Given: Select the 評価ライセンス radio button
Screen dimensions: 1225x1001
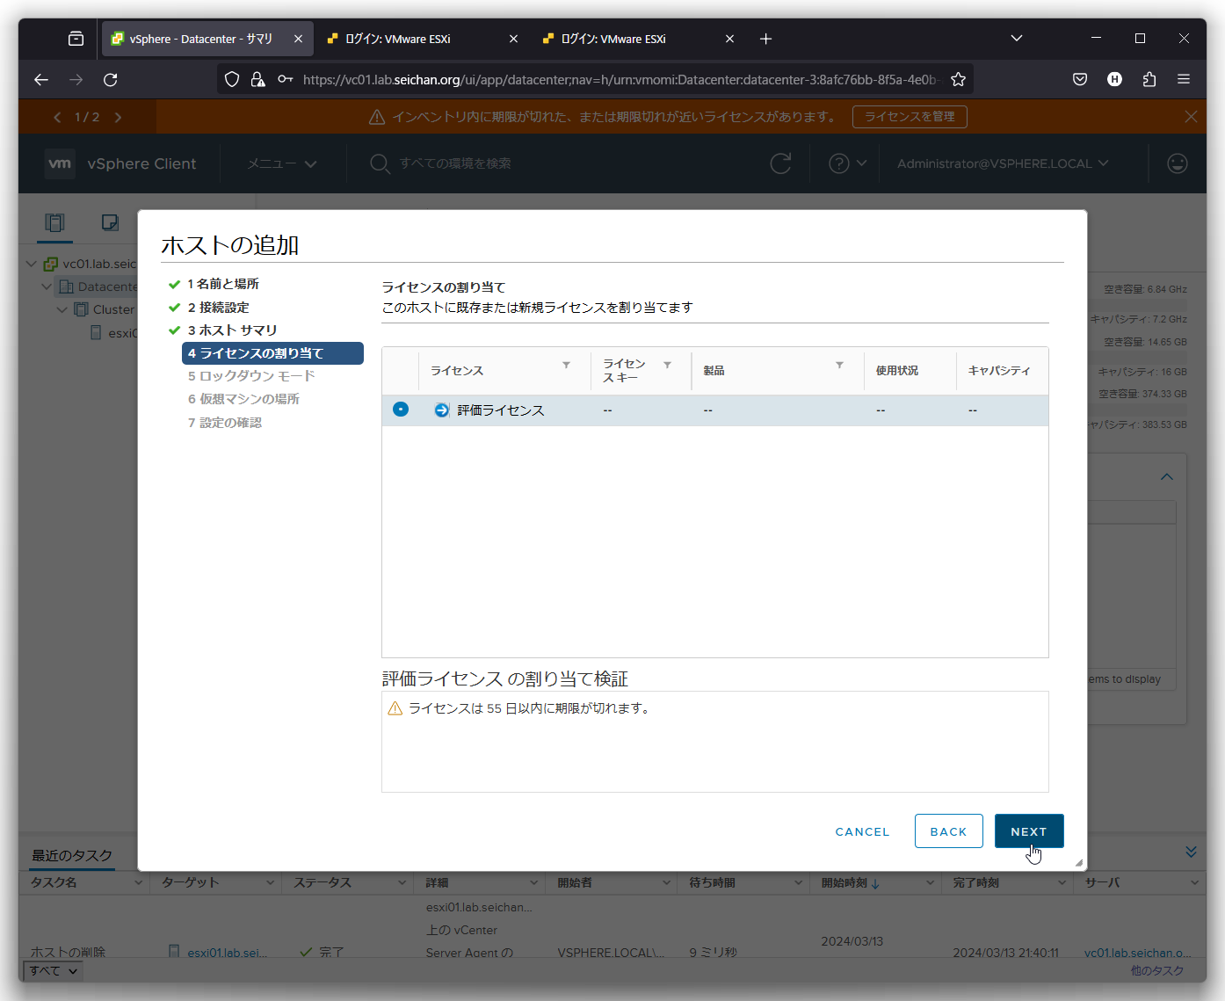Looking at the screenshot, I should [x=401, y=410].
